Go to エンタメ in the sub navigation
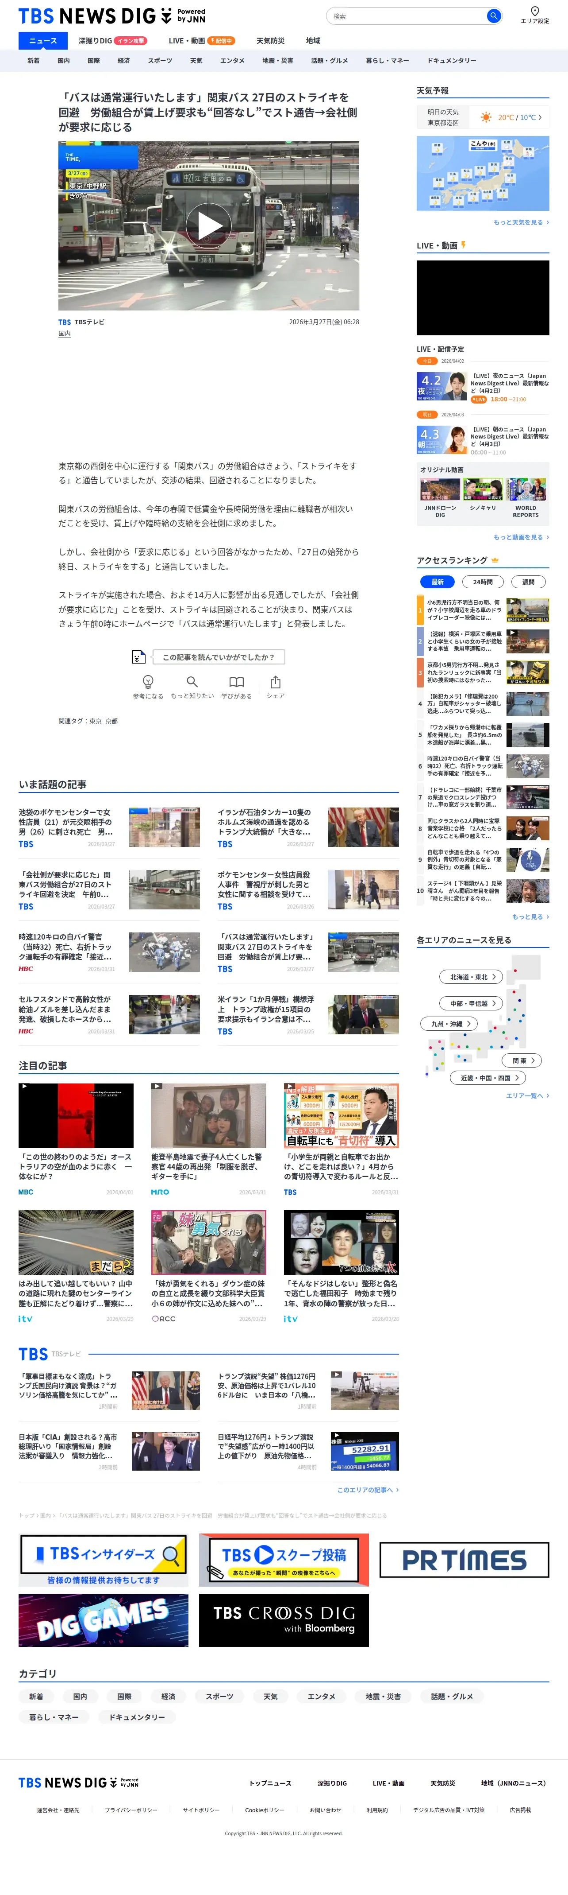Viewport: 568px width, 1895px height. point(232,60)
